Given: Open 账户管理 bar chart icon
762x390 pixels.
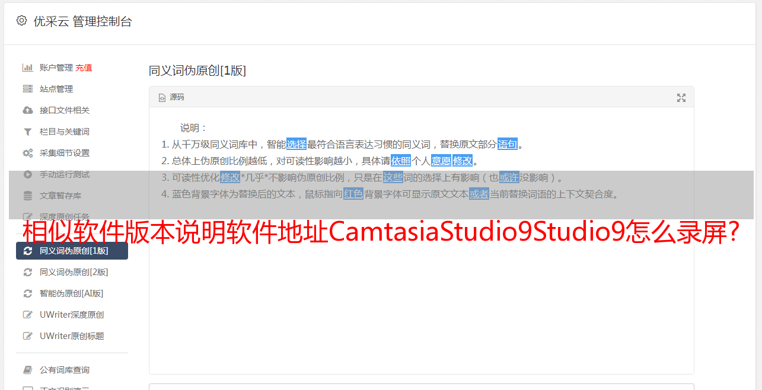Looking at the screenshot, I should pos(27,68).
